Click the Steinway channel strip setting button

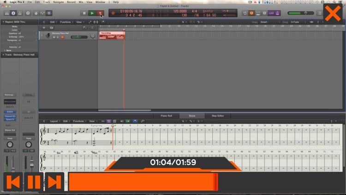coord(10,95)
